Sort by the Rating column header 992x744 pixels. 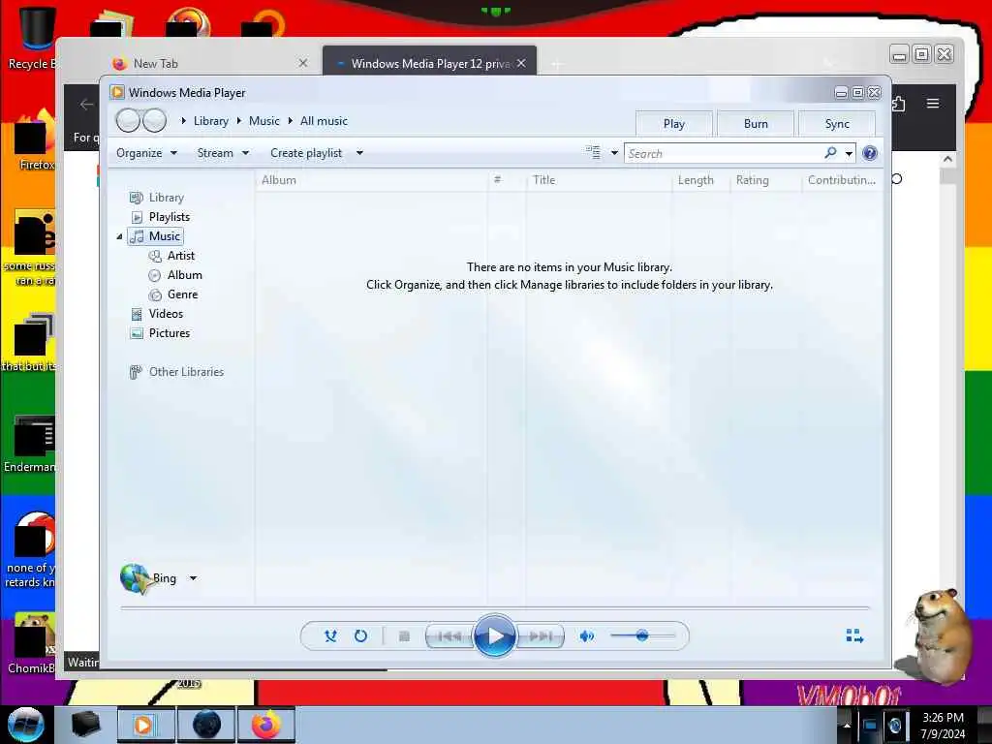(765, 180)
